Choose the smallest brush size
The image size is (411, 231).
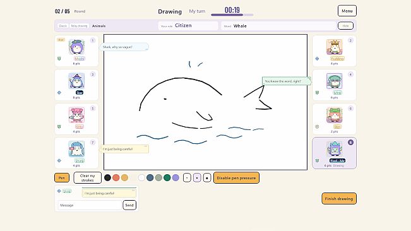click(187, 178)
